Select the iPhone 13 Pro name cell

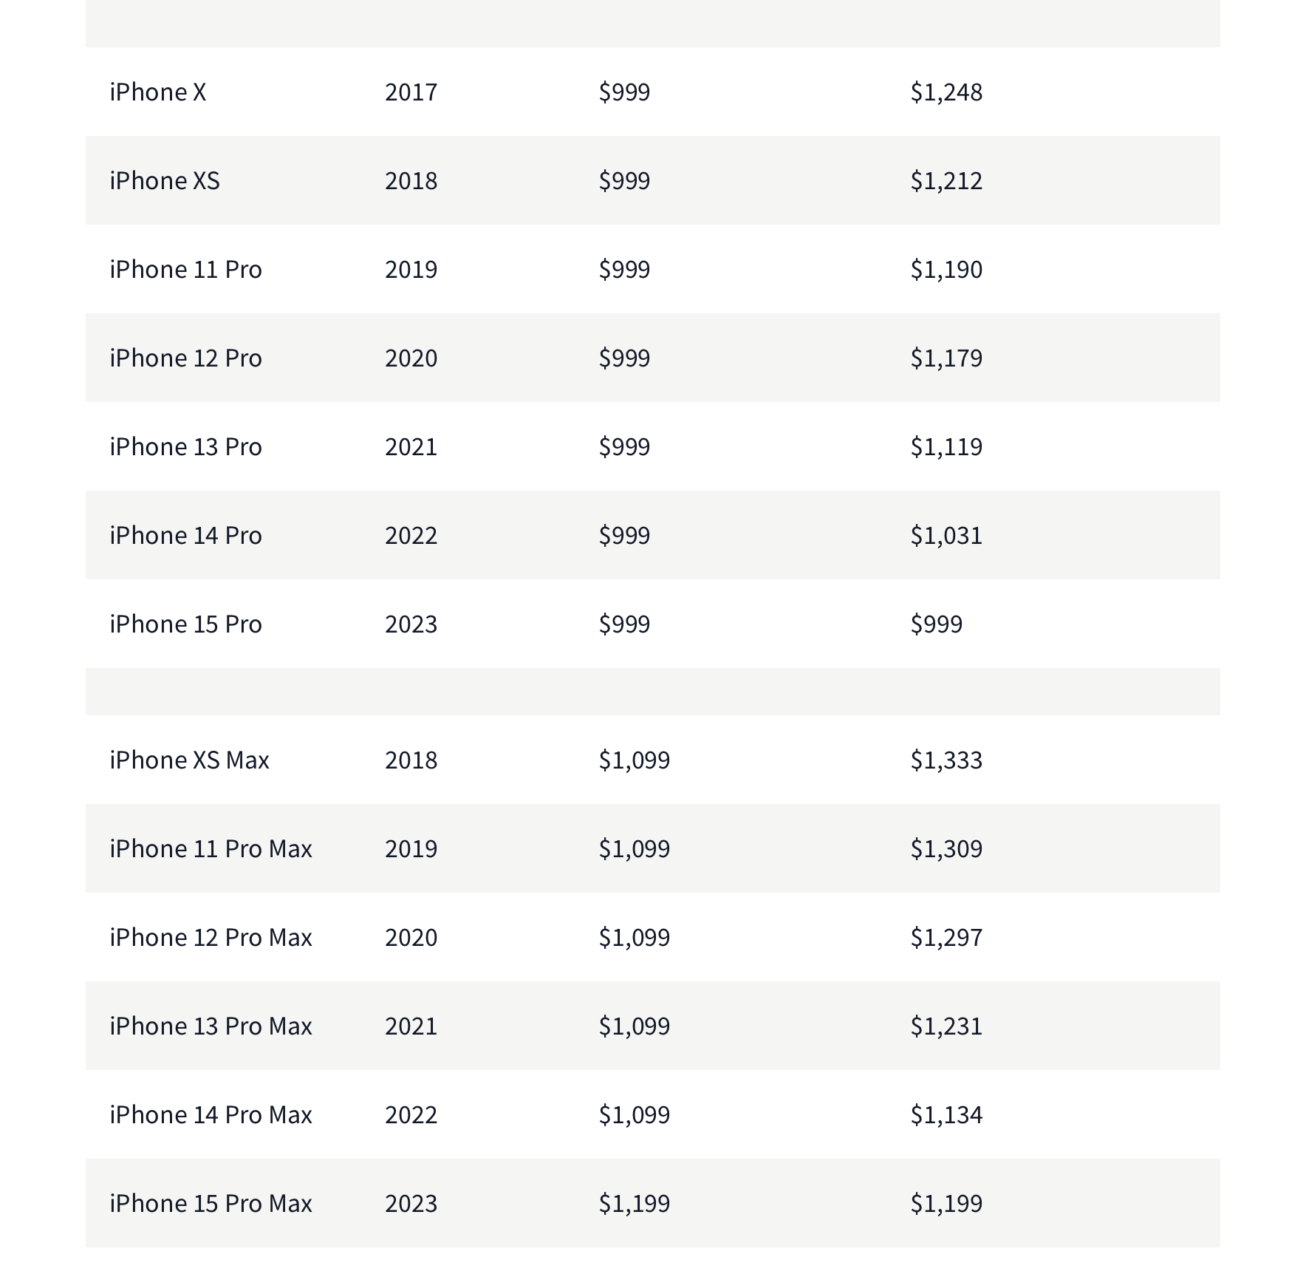pyautogui.click(x=185, y=446)
